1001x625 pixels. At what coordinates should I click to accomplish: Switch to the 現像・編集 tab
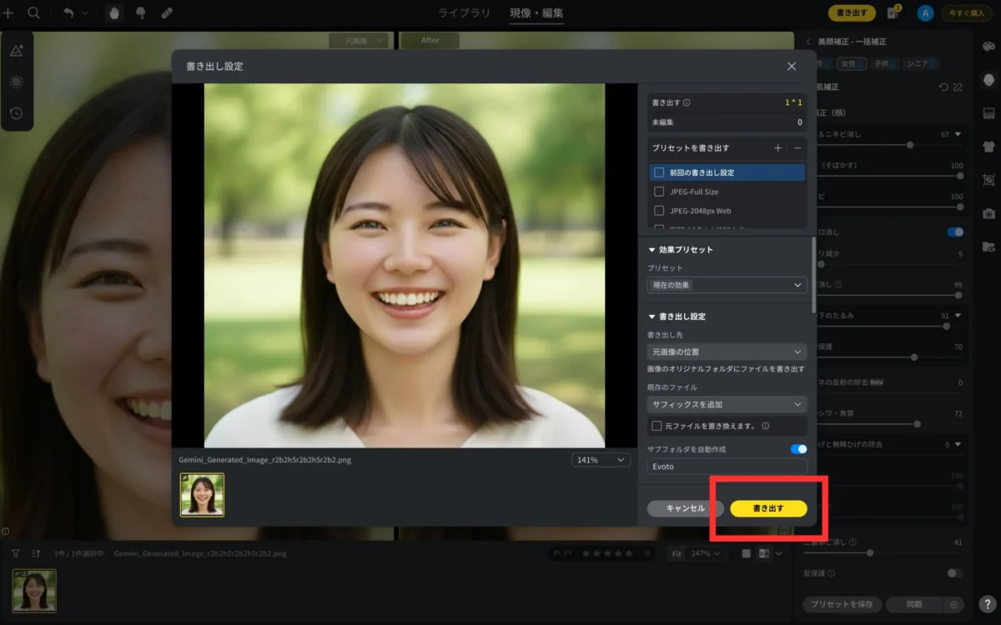point(536,12)
